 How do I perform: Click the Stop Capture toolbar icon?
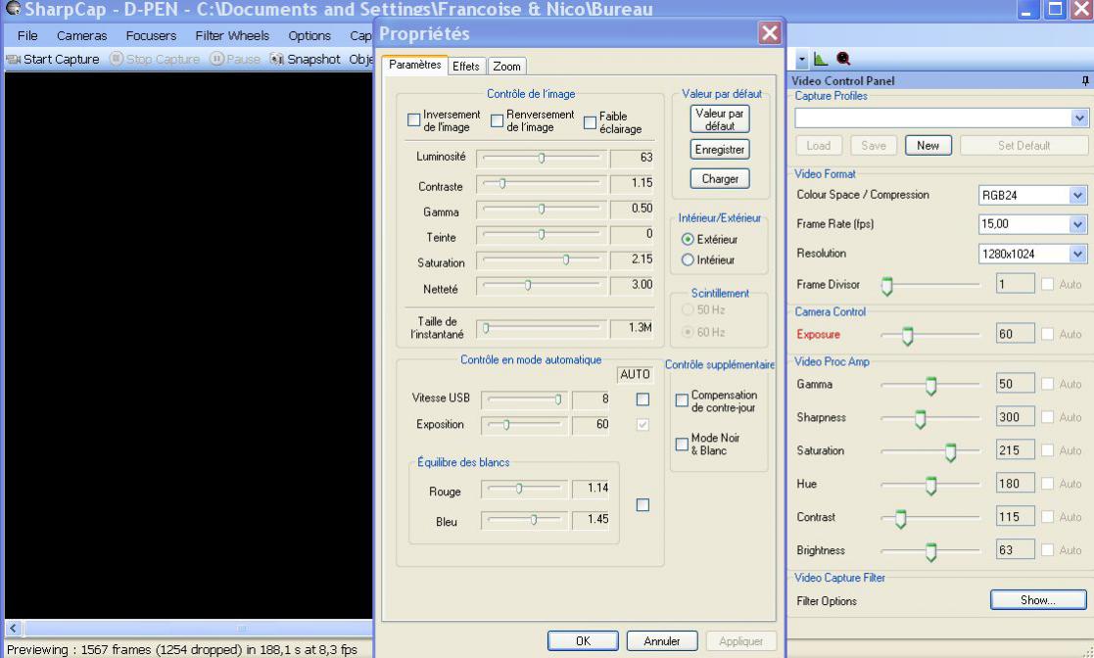[117, 60]
